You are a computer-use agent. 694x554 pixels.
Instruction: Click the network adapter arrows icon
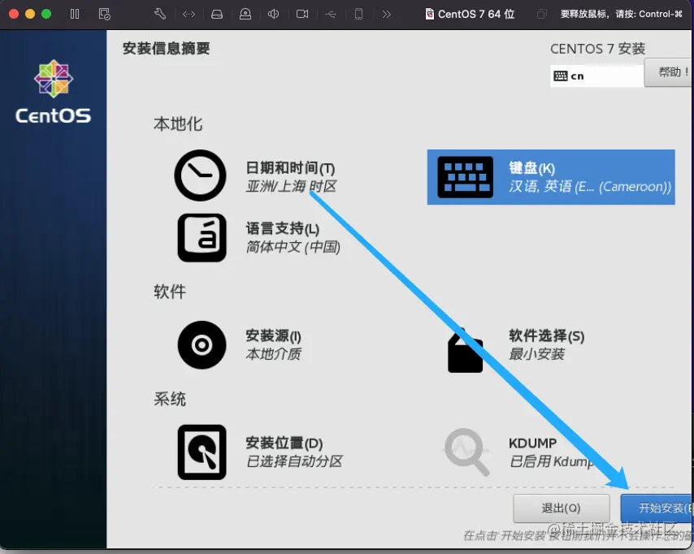click(189, 14)
